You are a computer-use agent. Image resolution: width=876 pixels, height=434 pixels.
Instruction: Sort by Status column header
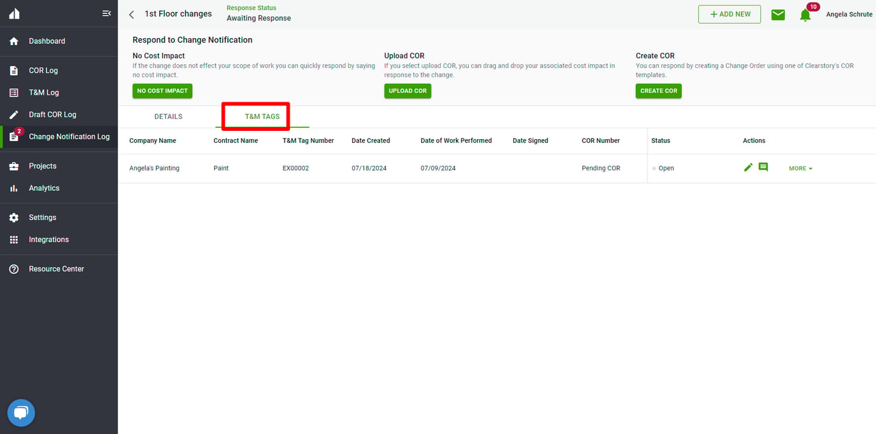coord(661,141)
